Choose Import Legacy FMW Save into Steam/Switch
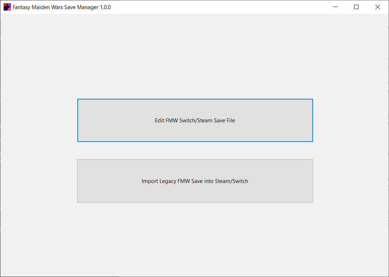 click(x=195, y=181)
